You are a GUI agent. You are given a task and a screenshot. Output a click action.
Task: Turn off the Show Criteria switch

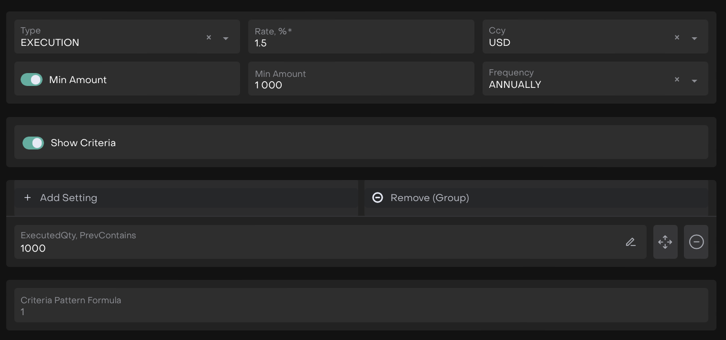pos(33,143)
